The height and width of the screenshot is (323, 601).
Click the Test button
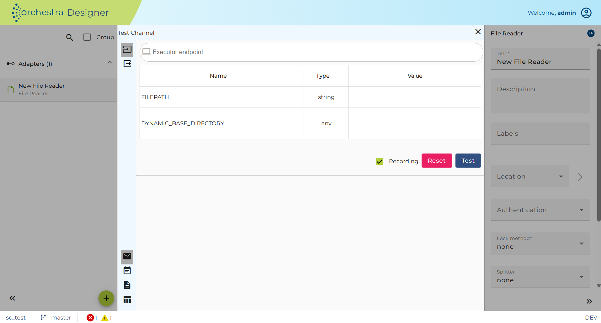(x=468, y=161)
